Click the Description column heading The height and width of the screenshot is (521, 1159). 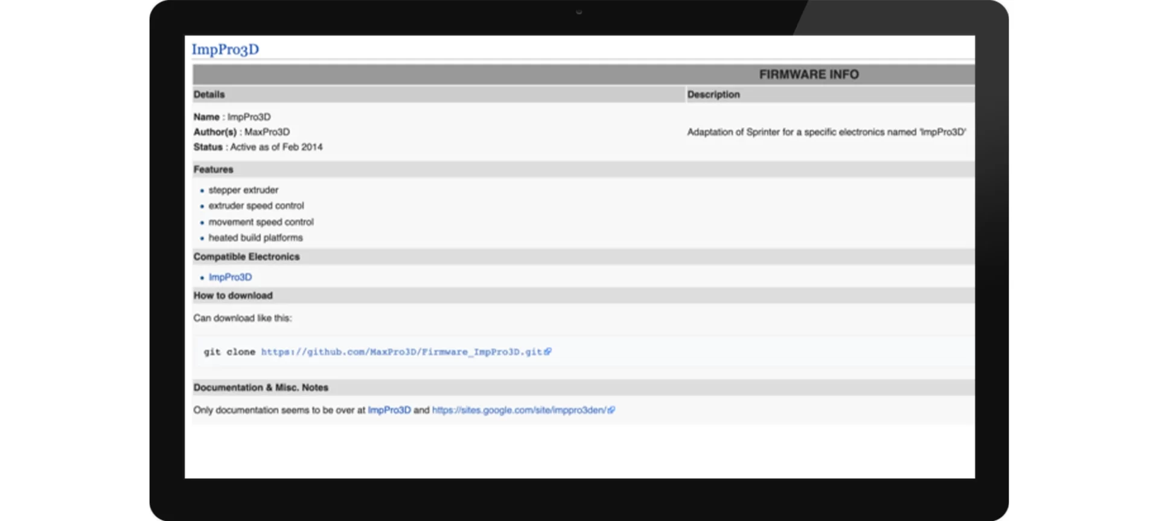tap(714, 95)
